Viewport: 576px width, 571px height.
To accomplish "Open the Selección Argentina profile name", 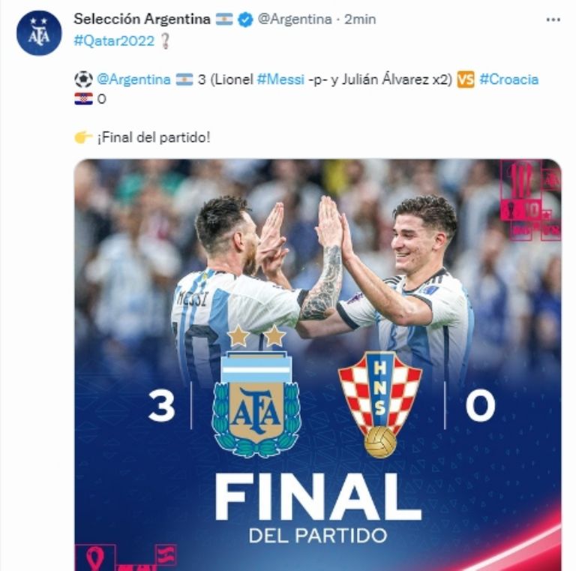I will (142, 19).
